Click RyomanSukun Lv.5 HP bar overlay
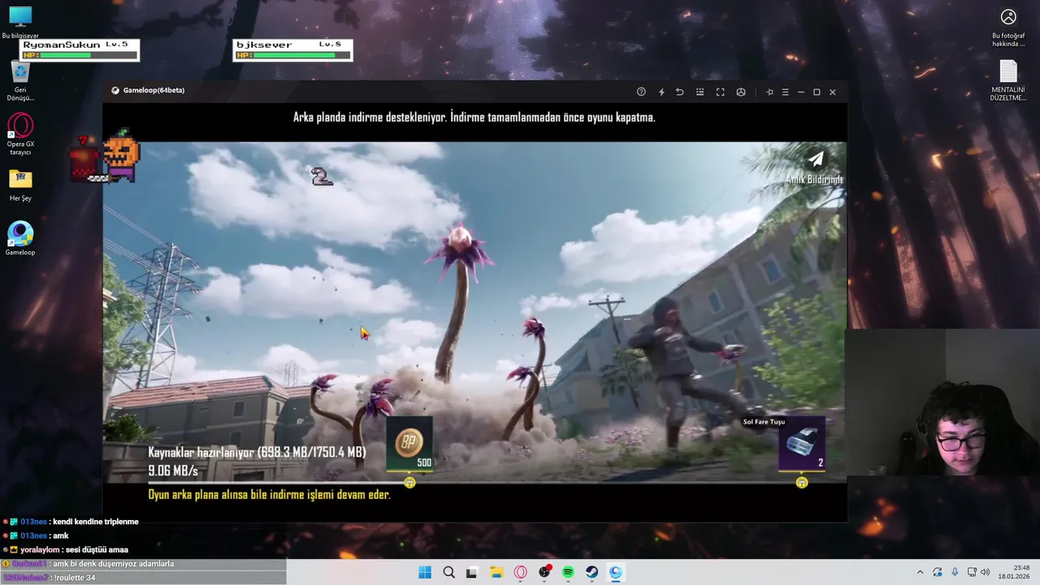Image resolution: width=1040 pixels, height=585 pixels. (x=79, y=50)
